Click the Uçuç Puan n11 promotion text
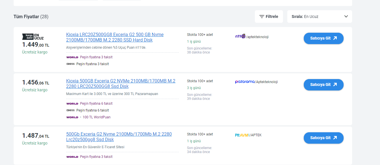The width and height of the screenshot is (380, 165). coord(106,48)
